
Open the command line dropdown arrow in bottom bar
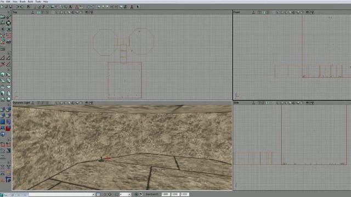(x=93, y=195)
